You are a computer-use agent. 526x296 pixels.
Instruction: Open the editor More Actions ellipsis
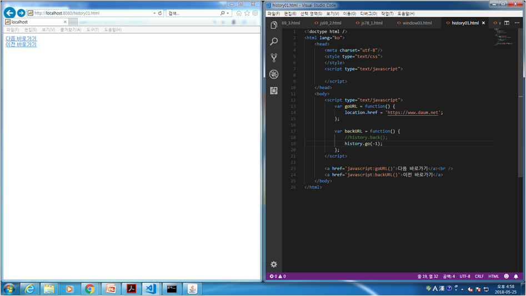(517, 23)
